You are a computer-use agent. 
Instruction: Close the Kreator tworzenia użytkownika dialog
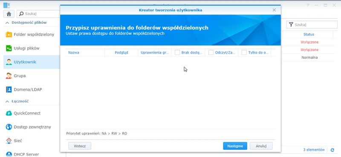[274, 10]
